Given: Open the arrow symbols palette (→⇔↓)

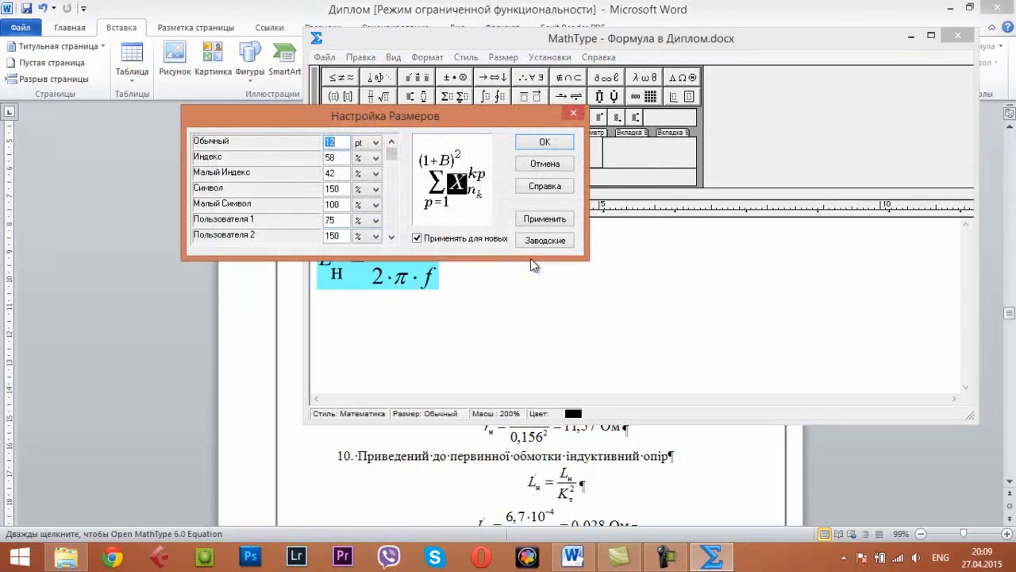Looking at the screenshot, I should tap(493, 77).
